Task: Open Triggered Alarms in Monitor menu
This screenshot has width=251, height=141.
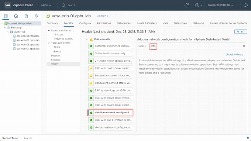Action: [63, 39]
